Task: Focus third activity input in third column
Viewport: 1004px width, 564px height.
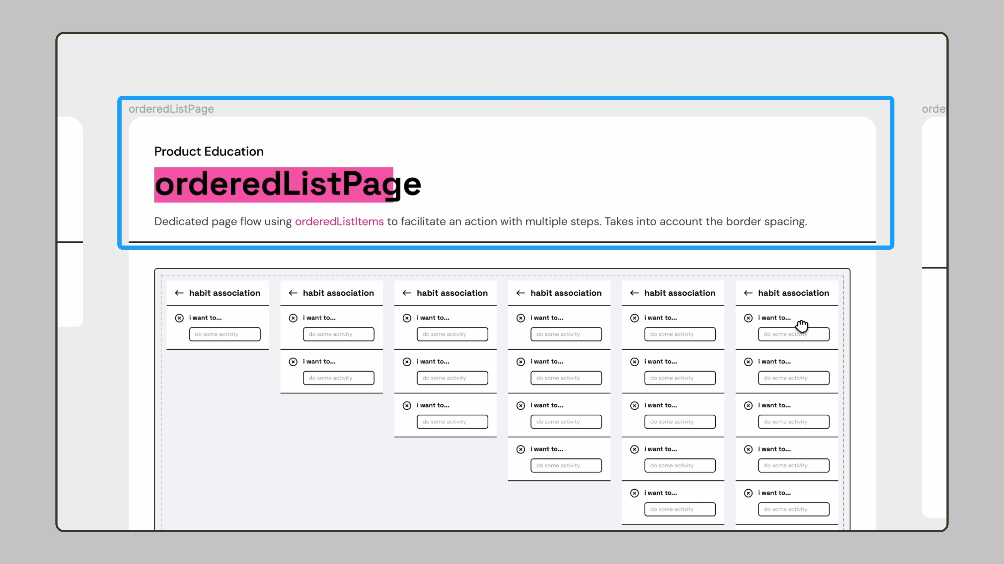Action: click(453, 422)
